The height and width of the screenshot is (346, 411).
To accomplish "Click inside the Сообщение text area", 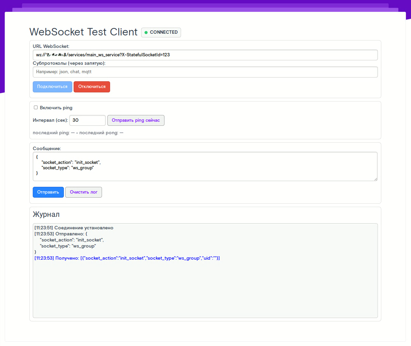I will [205, 166].
